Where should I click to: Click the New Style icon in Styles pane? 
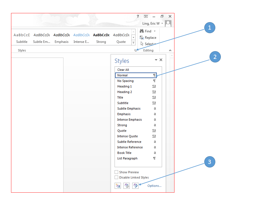[x=118, y=186]
